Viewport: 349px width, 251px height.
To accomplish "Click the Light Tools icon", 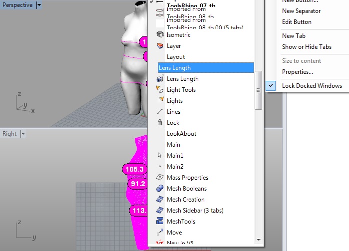I will [x=160, y=89].
